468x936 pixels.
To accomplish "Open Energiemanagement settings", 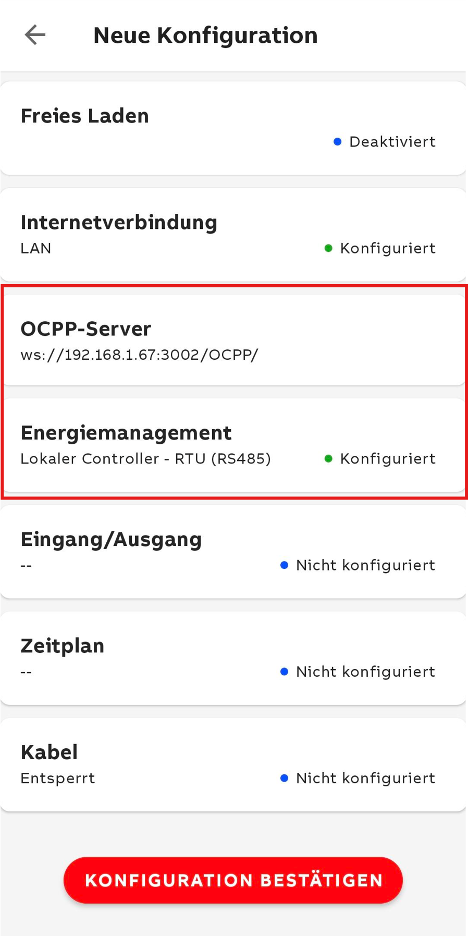I will [x=126, y=433].
